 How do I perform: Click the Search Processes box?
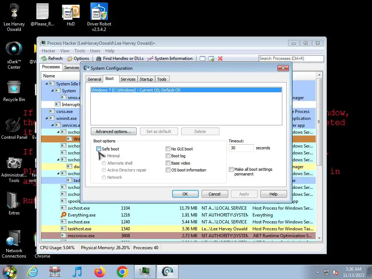click(291, 58)
